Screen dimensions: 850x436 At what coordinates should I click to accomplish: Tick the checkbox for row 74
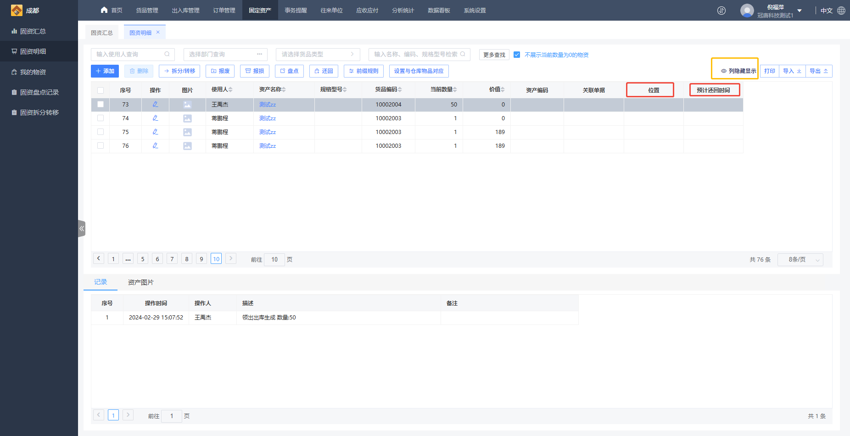pyautogui.click(x=101, y=118)
